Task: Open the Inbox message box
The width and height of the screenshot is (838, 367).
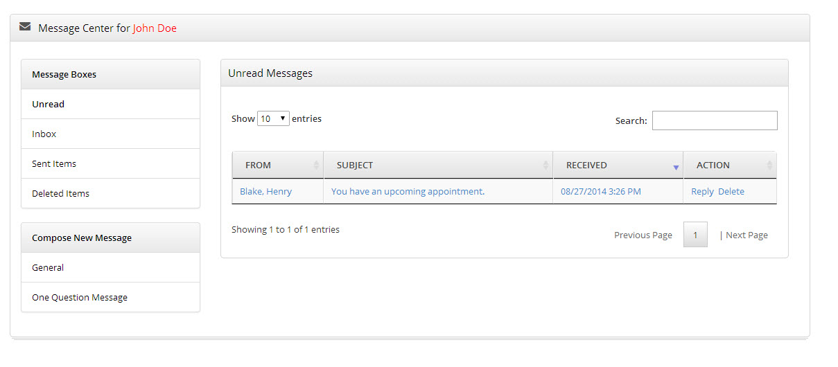Action: [110, 134]
